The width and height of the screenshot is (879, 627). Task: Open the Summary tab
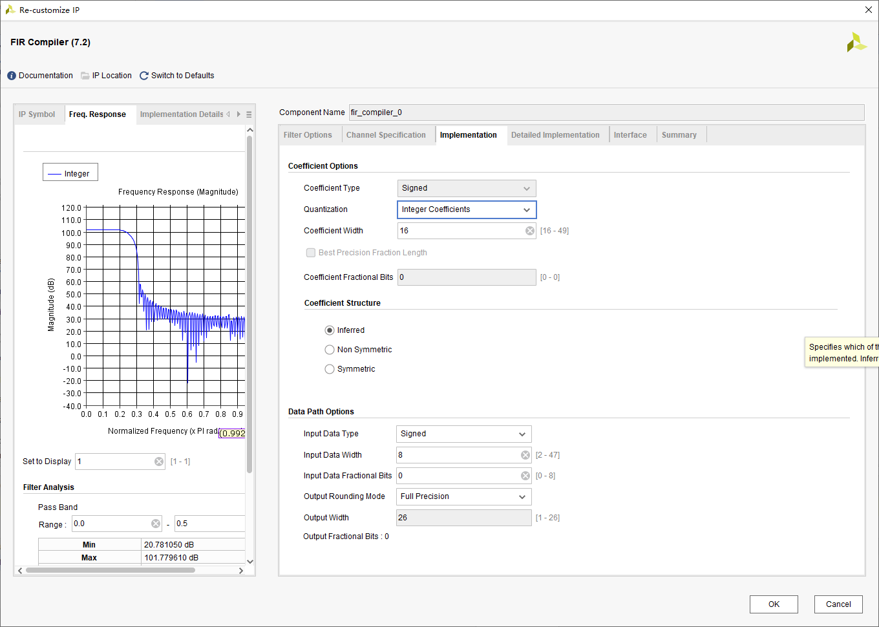[x=679, y=135]
